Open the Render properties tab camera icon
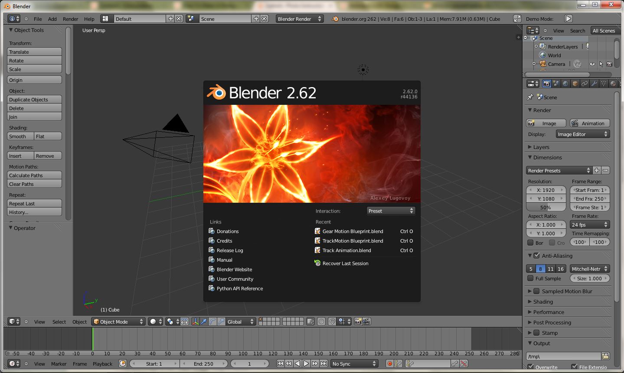 547,84
